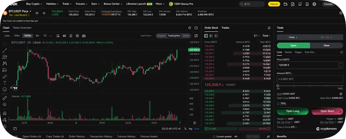Screen dimensions: 346x139
Task: Switch chart view to Depth
Action: click(x=186, y=36)
